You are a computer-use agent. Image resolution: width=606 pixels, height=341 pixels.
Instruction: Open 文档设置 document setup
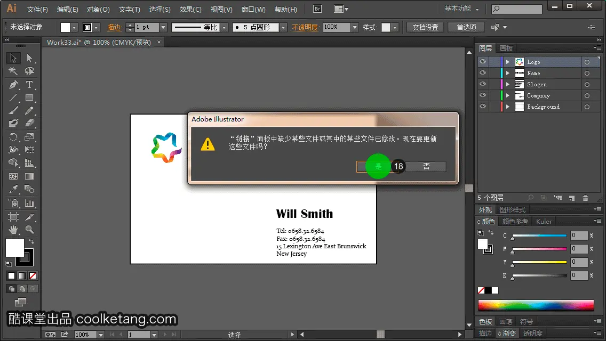[425, 27]
